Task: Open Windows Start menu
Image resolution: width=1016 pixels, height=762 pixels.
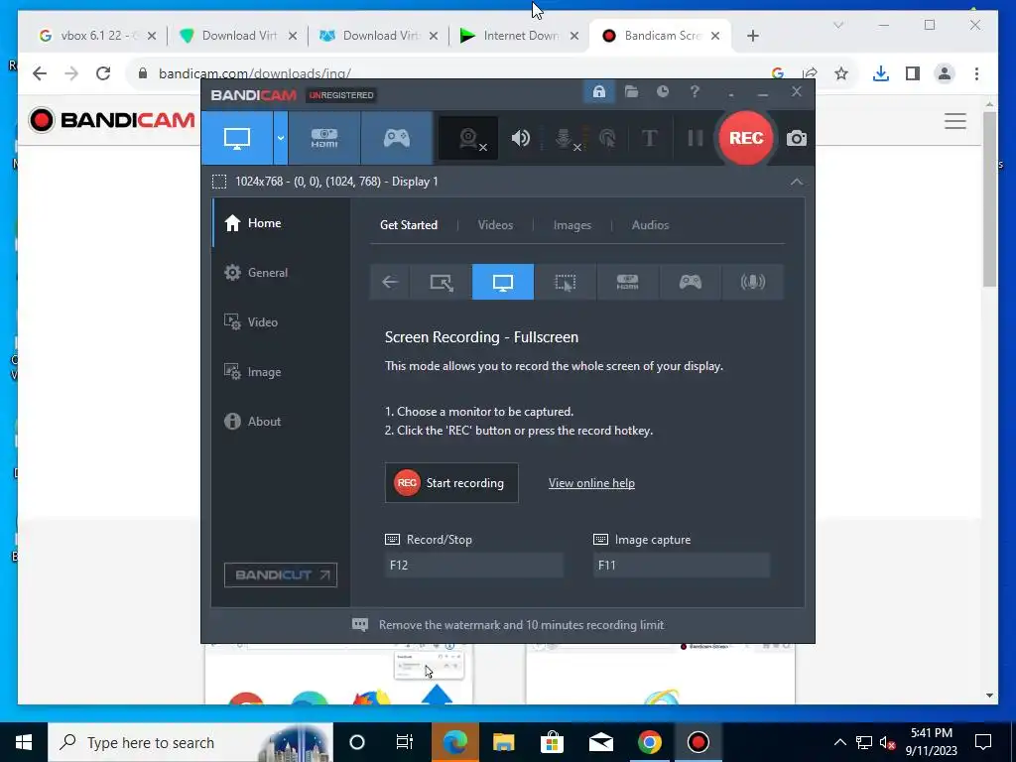Action: 24,742
